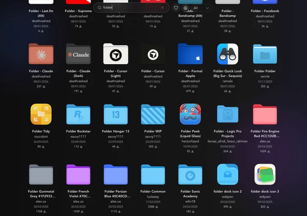Viewport: 307px width, 216px height.
Task: Click the Folder Peek (Liquid Glass) title
Action: (x=191, y=134)
